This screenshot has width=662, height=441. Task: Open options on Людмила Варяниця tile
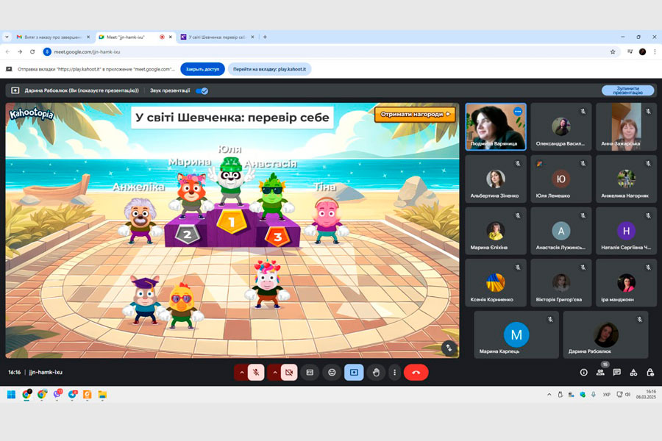click(x=518, y=112)
